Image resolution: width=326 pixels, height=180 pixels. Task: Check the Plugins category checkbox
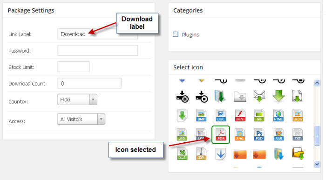pyautogui.click(x=176, y=34)
